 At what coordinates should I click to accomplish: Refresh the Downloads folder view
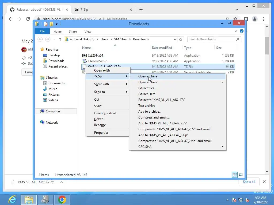(181, 39)
